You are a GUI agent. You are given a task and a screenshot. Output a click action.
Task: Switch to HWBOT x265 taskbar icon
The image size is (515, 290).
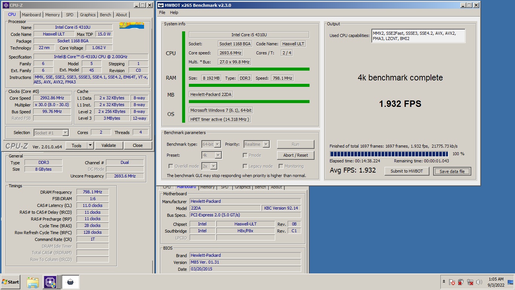(71, 282)
